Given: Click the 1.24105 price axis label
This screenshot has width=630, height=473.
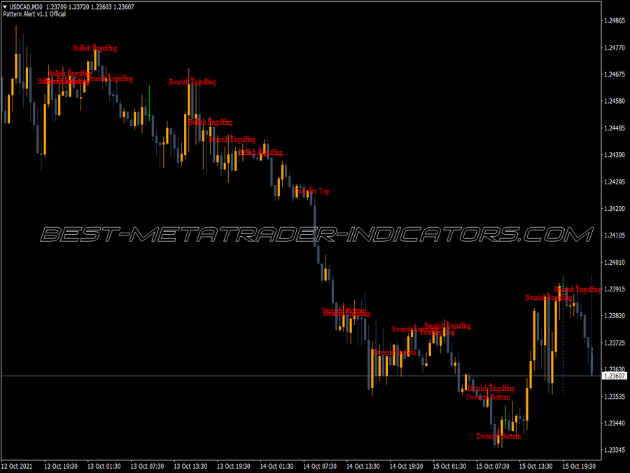Looking at the screenshot, I should pos(615,235).
